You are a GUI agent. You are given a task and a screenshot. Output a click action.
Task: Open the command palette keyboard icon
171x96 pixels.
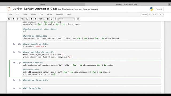click(78, 19)
